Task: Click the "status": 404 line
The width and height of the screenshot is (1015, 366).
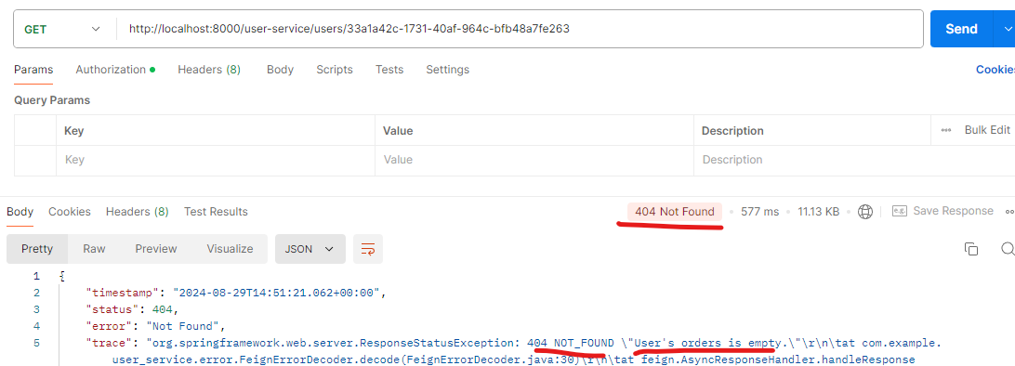Action: (133, 309)
